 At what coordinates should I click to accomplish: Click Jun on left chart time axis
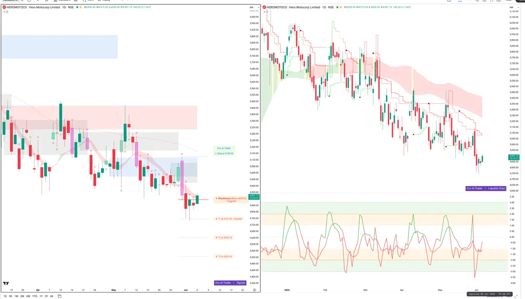185,290
